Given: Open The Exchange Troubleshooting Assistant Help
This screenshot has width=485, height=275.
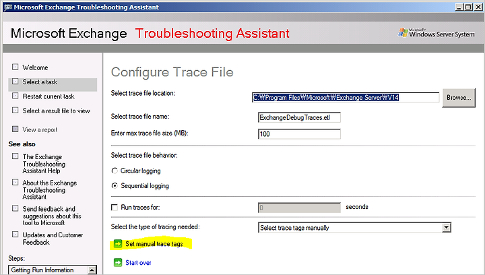Looking at the screenshot, I should coord(44,164).
